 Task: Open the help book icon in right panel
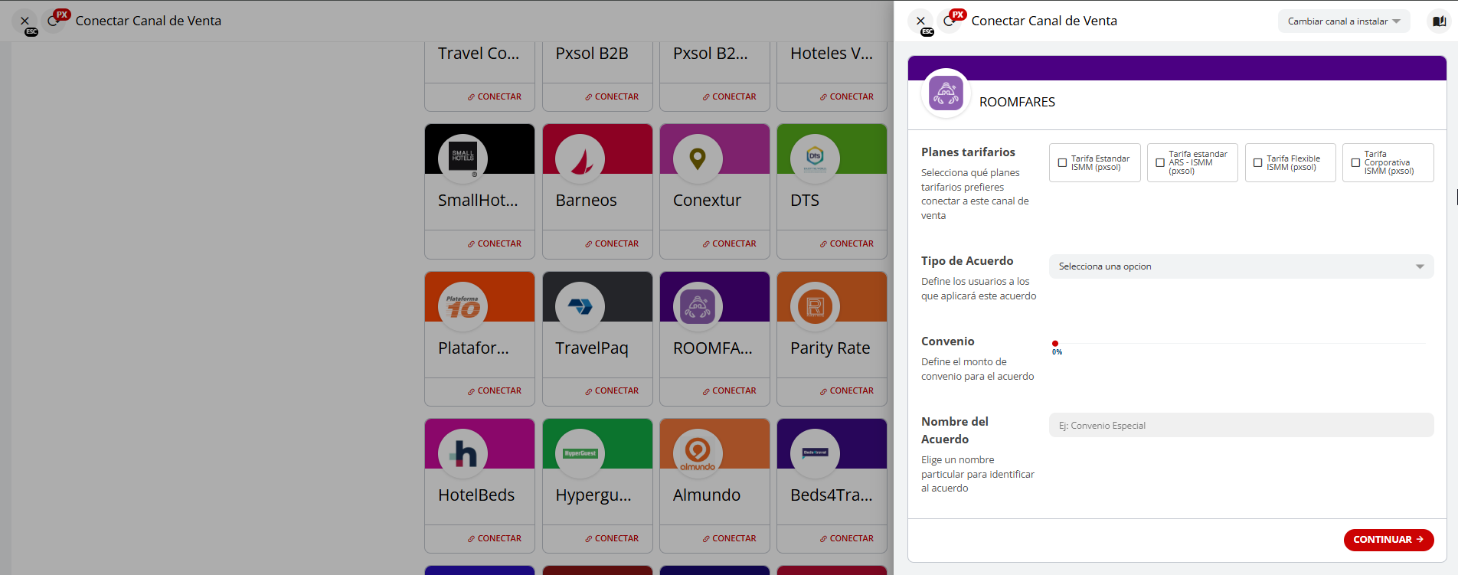[x=1440, y=21]
